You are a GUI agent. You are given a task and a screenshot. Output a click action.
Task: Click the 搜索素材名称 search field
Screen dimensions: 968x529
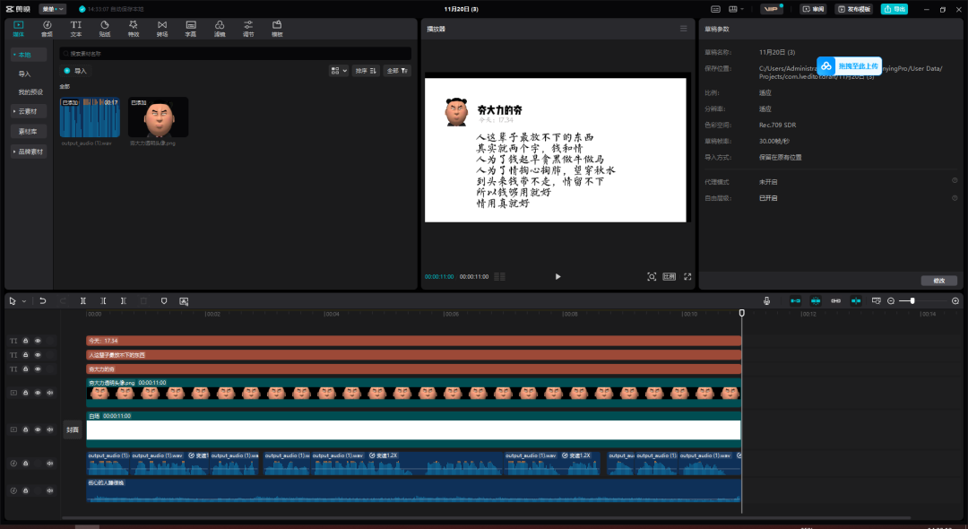click(233, 54)
